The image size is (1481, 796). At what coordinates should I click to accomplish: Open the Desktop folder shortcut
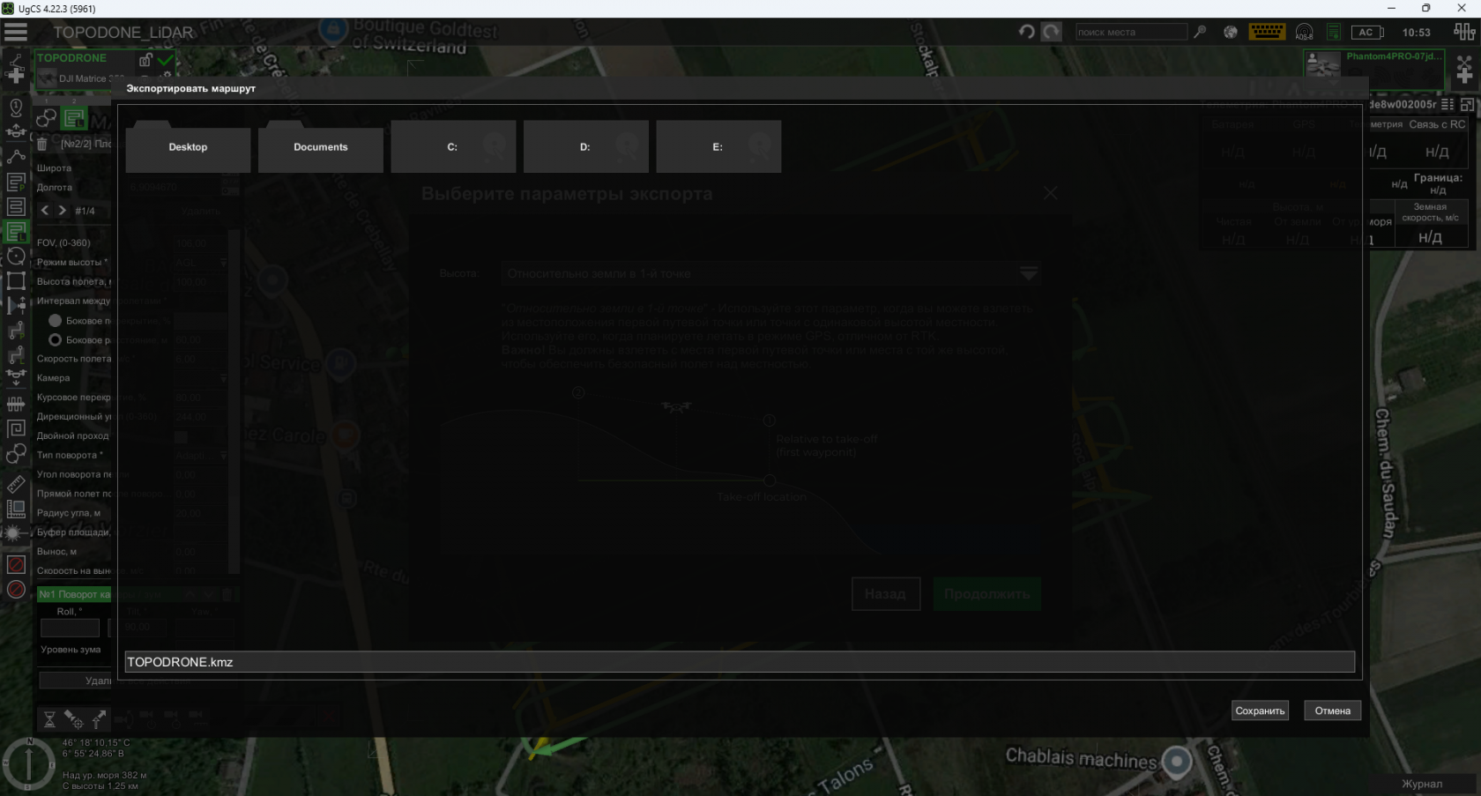[188, 146]
